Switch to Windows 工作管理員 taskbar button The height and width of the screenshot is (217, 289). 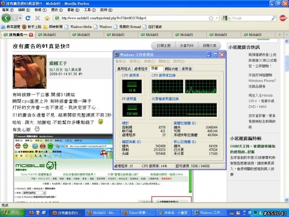(x=209, y=213)
